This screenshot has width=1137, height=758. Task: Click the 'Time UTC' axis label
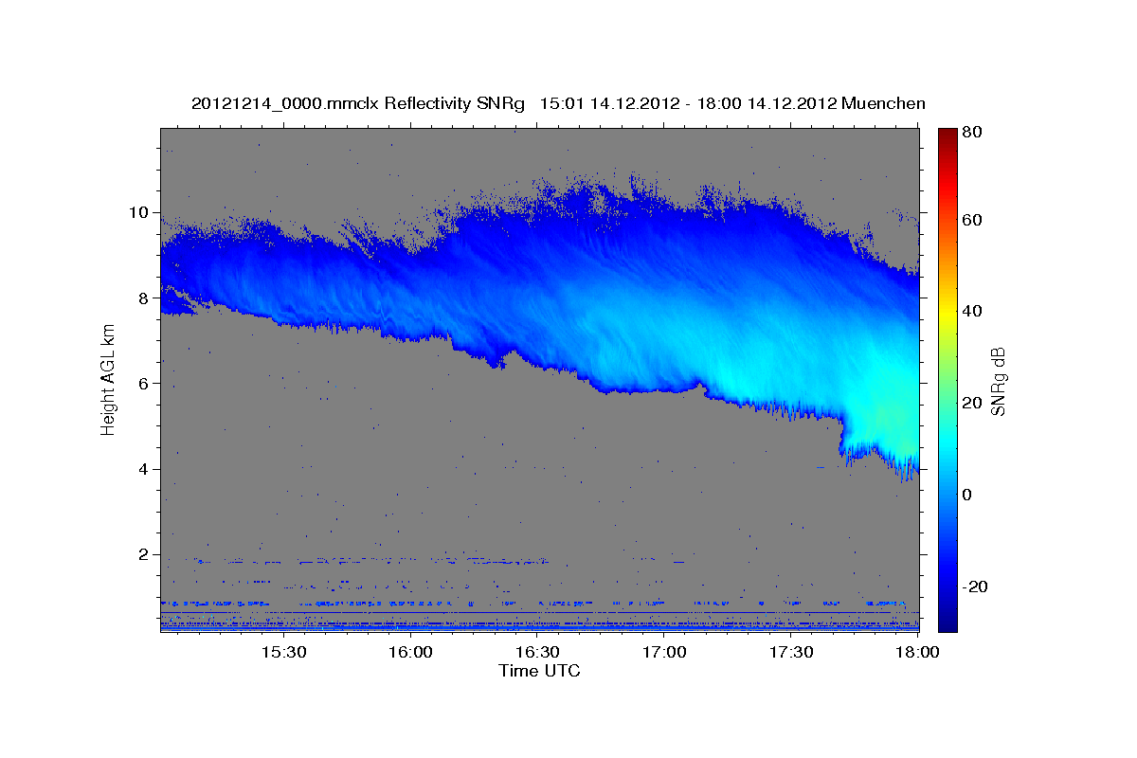pos(539,671)
